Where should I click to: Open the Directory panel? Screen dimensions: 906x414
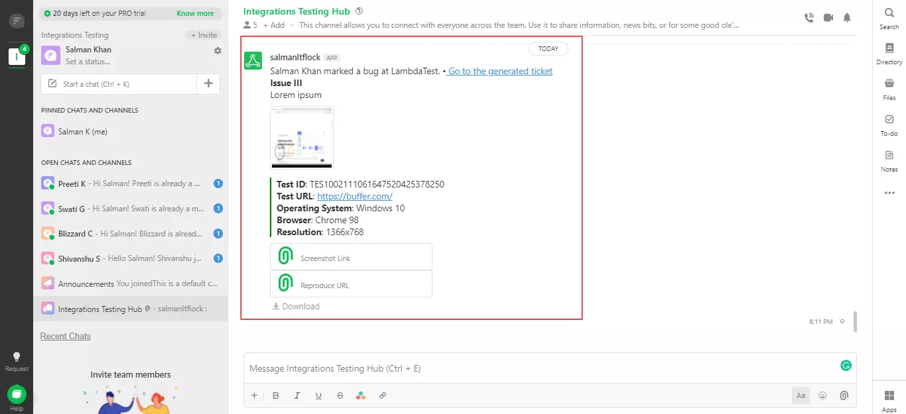889,53
